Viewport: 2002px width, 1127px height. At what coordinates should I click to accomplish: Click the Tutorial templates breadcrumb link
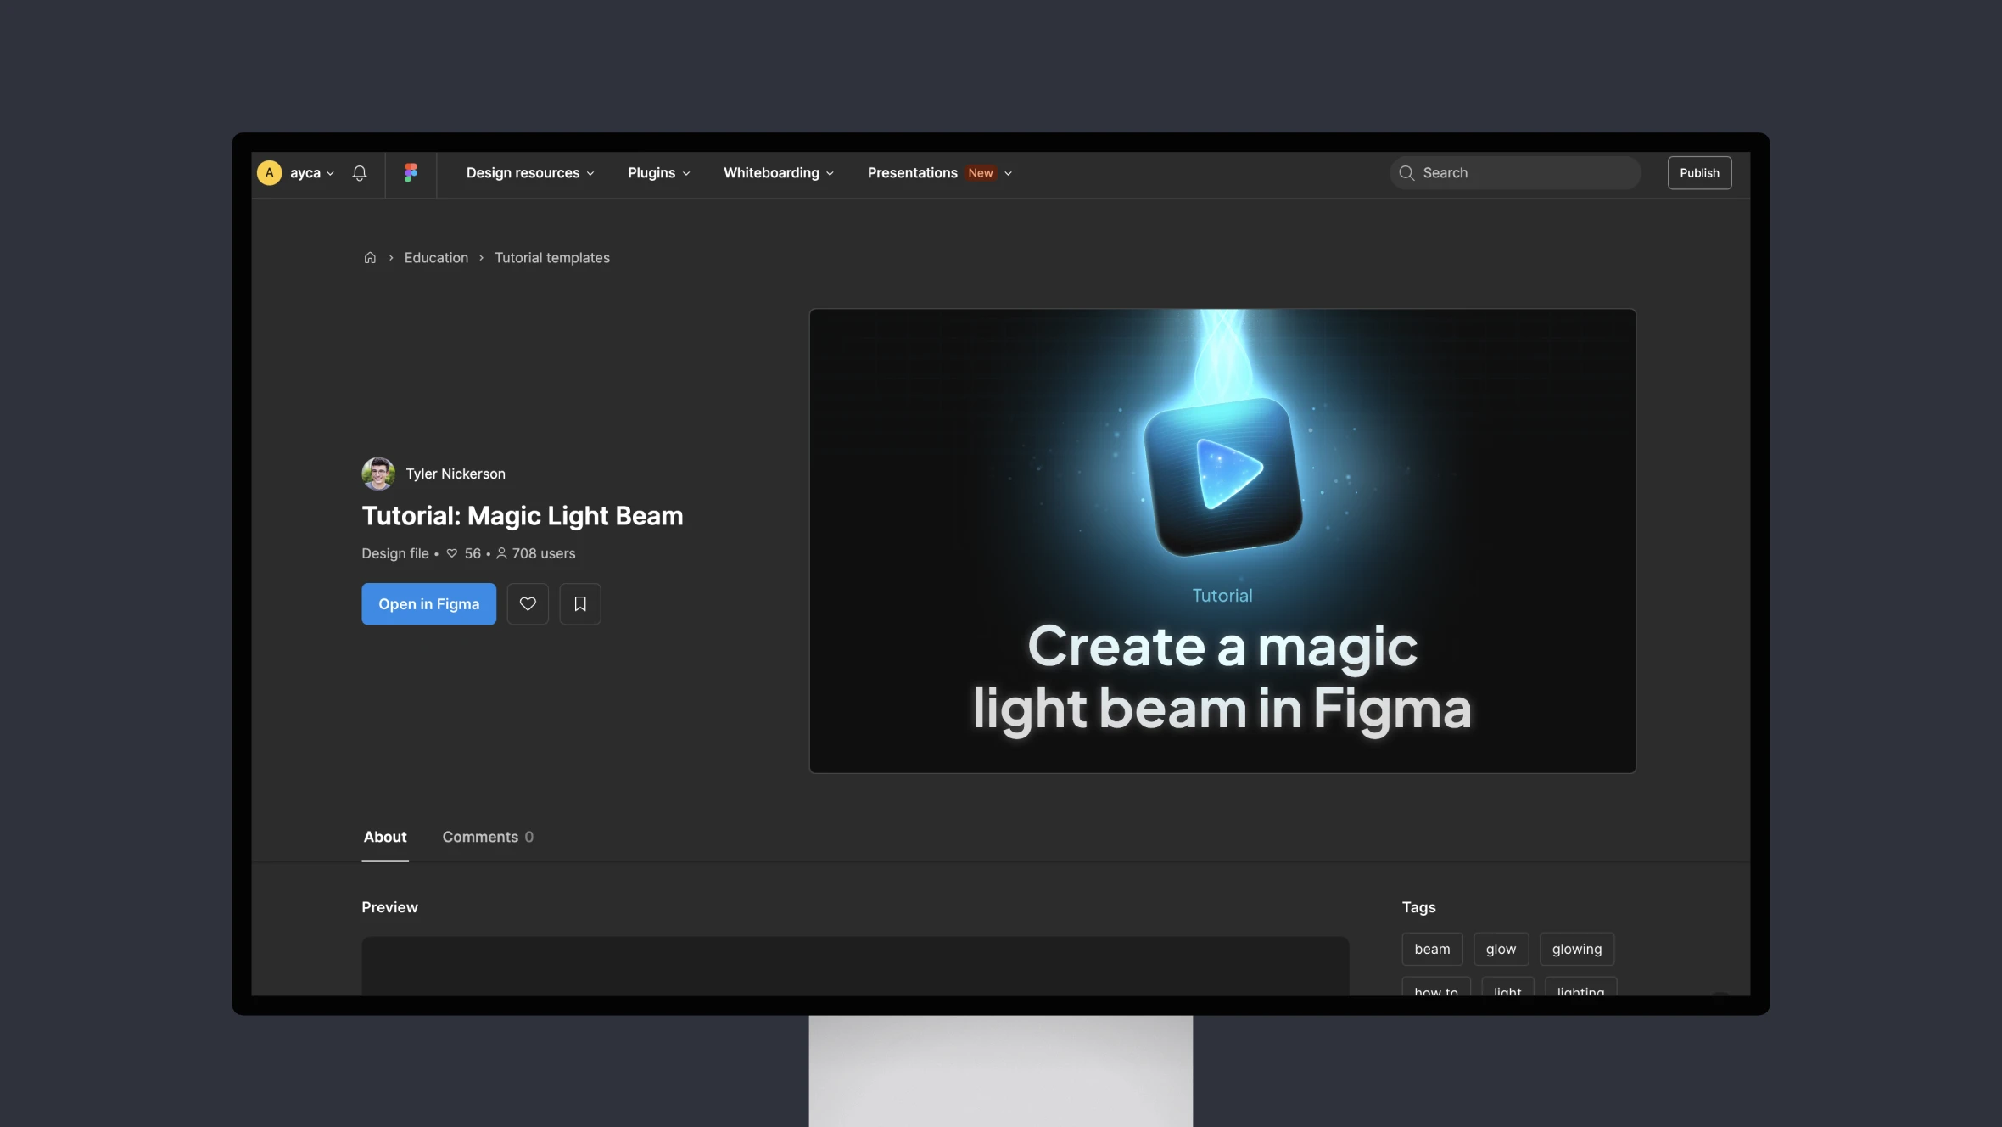(551, 257)
